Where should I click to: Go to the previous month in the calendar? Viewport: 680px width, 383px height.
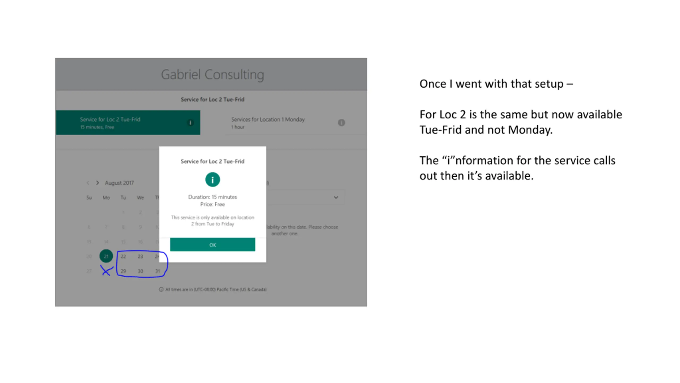coord(88,183)
